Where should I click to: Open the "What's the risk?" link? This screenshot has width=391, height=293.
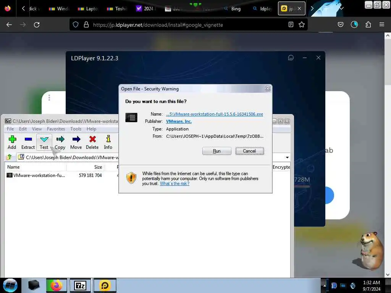tap(174, 184)
